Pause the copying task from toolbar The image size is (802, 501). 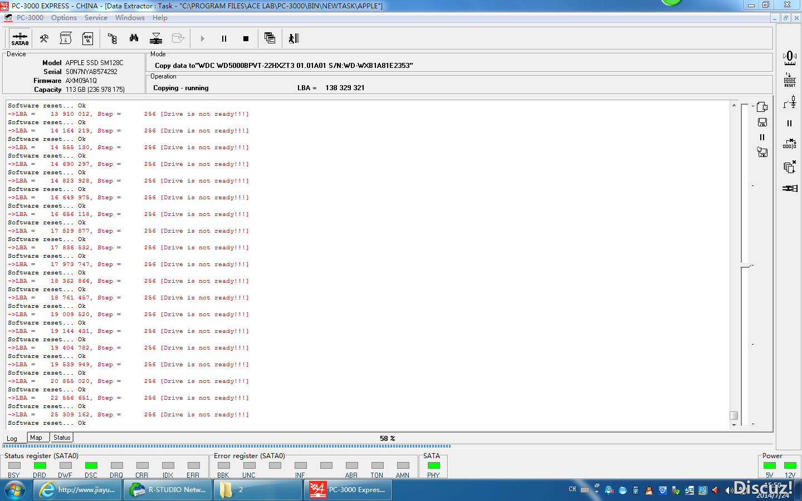coord(224,38)
